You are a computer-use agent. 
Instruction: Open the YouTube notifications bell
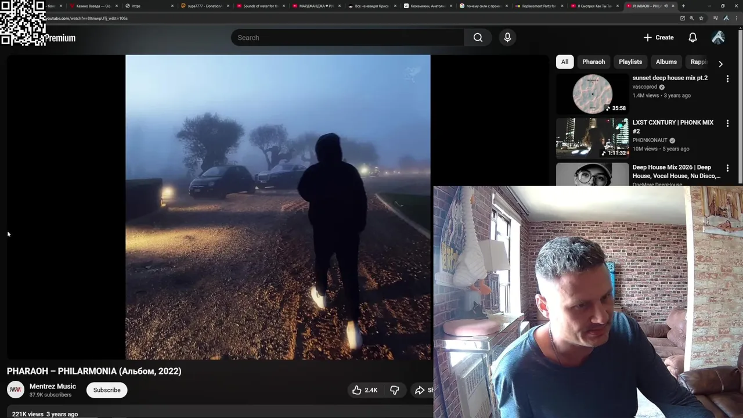[692, 38]
